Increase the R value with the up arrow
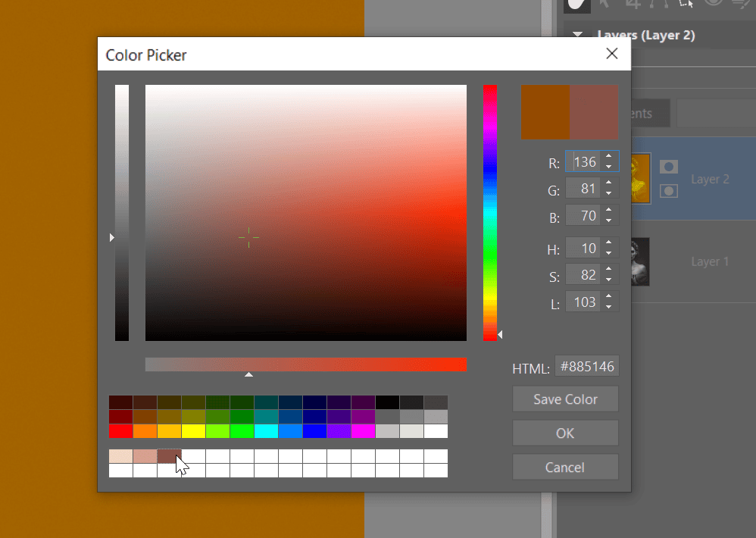This screenshot has width=756, height=538. click(609, 157)
